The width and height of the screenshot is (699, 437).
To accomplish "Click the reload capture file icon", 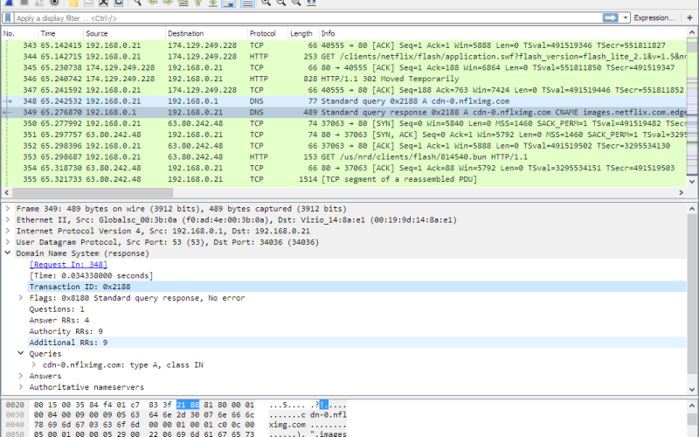I will 118,3.
